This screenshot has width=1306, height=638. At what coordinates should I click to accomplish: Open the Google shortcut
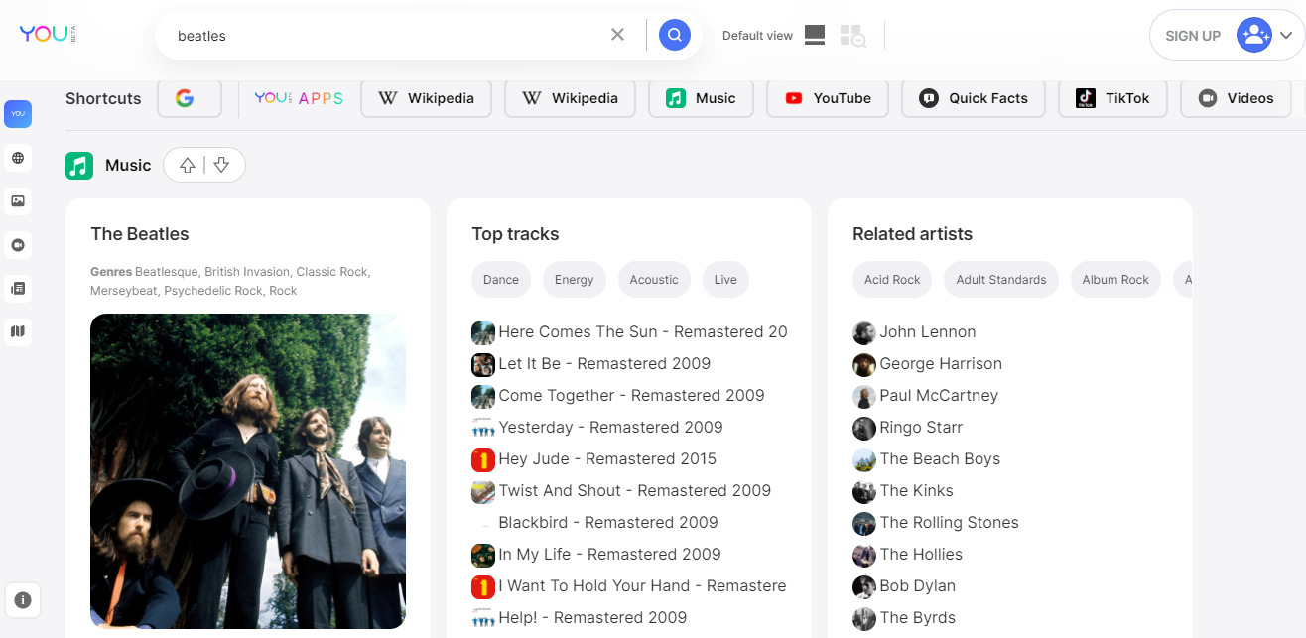[190, 98]
